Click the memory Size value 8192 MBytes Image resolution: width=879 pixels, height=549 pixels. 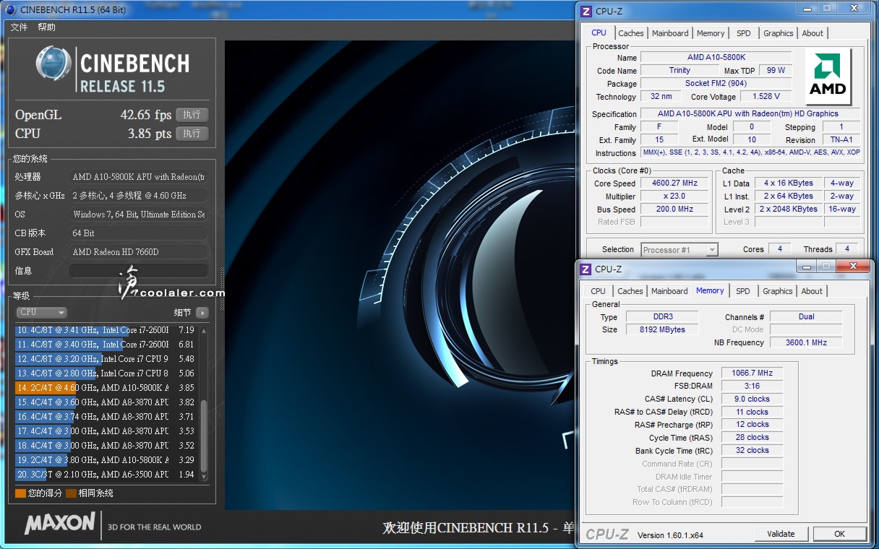(661, 329)
